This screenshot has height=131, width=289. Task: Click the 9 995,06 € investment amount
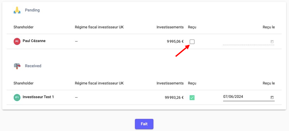tap(175, 42)
